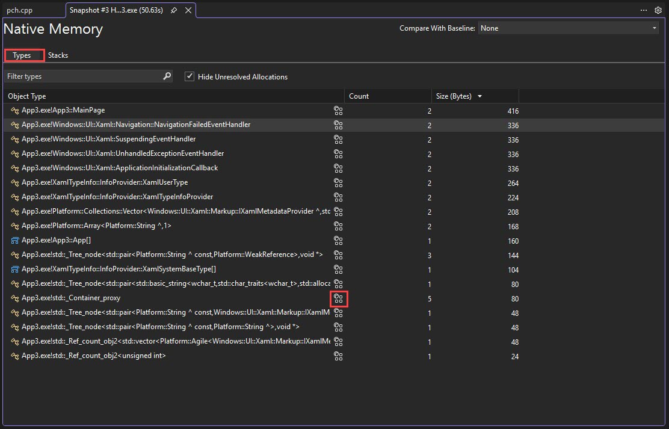Click the ellipsis overflow icon near the gear
Image resolution: width=669 pixels, height=429 pixels.
click(x=644, y=10)
